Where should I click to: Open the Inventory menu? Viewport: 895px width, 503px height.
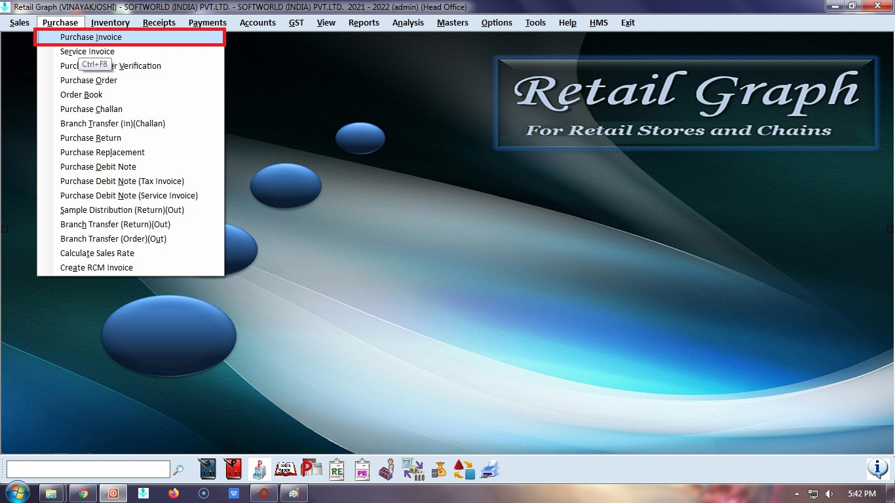point(110,22)
